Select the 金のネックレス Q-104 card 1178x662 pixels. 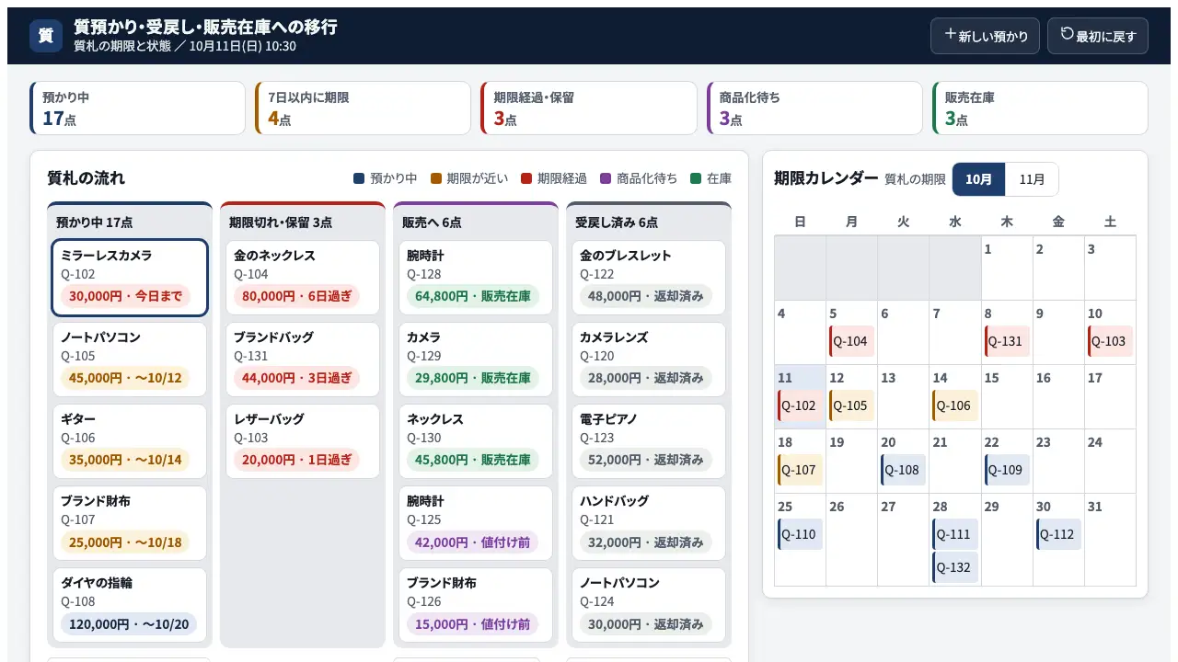pyautogui.click(x=303, y=278)
